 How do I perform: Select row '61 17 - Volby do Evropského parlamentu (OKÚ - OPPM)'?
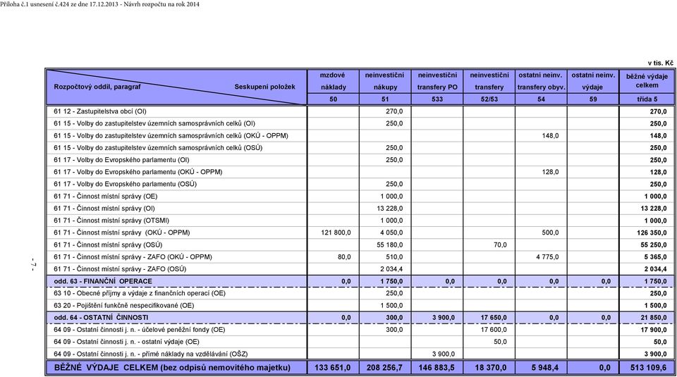tap(360, 172)
